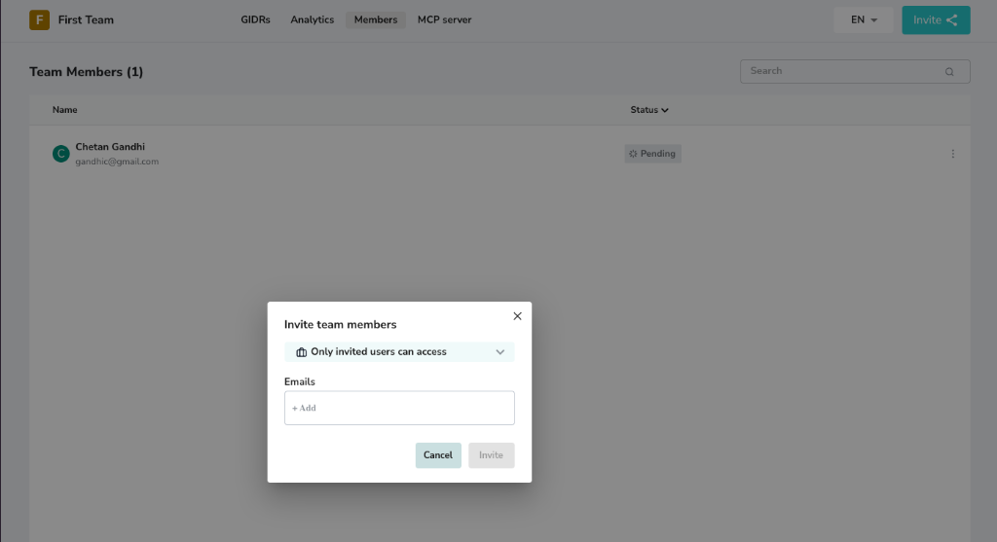This screenshot has height=542, width=997.
Task: Open the MCP server tab
Action: [444, 19]
